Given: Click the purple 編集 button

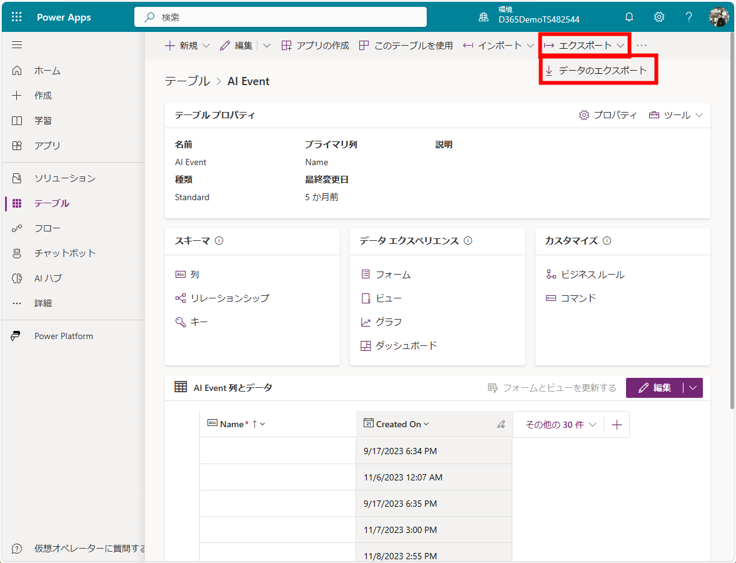Looking at the screenshot, I should coord(654,388).
